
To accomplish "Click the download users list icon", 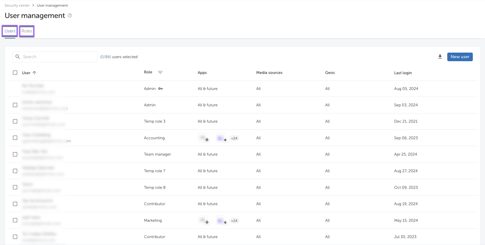I will 440,57.
